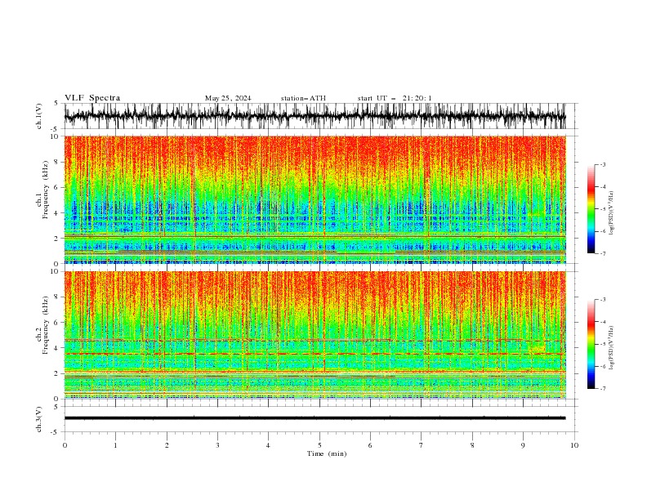This screenshot has height=500, width=647.
Task: Click the time axis tick label '0'
Action: coord(65,445)
